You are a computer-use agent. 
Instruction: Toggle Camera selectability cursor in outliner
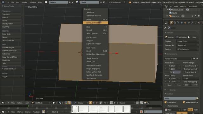click(x=196, y=16)
